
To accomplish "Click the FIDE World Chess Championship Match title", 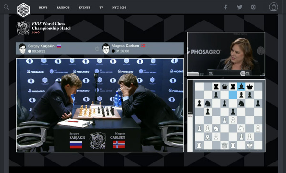I will point(51,28).
